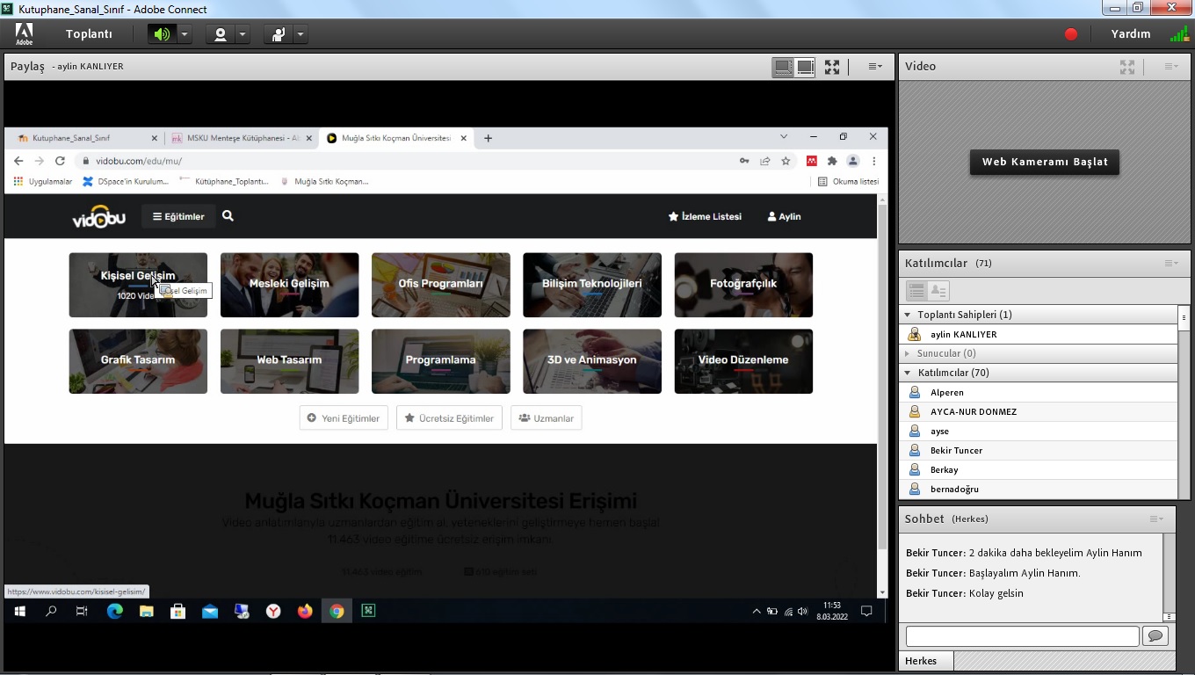Viewport: 1195px width, 675px height.
Task: Select the Herkes chat tab
Action: pos(924,661)
